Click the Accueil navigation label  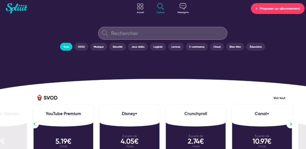pyautogui.click(x=140, y=12)
